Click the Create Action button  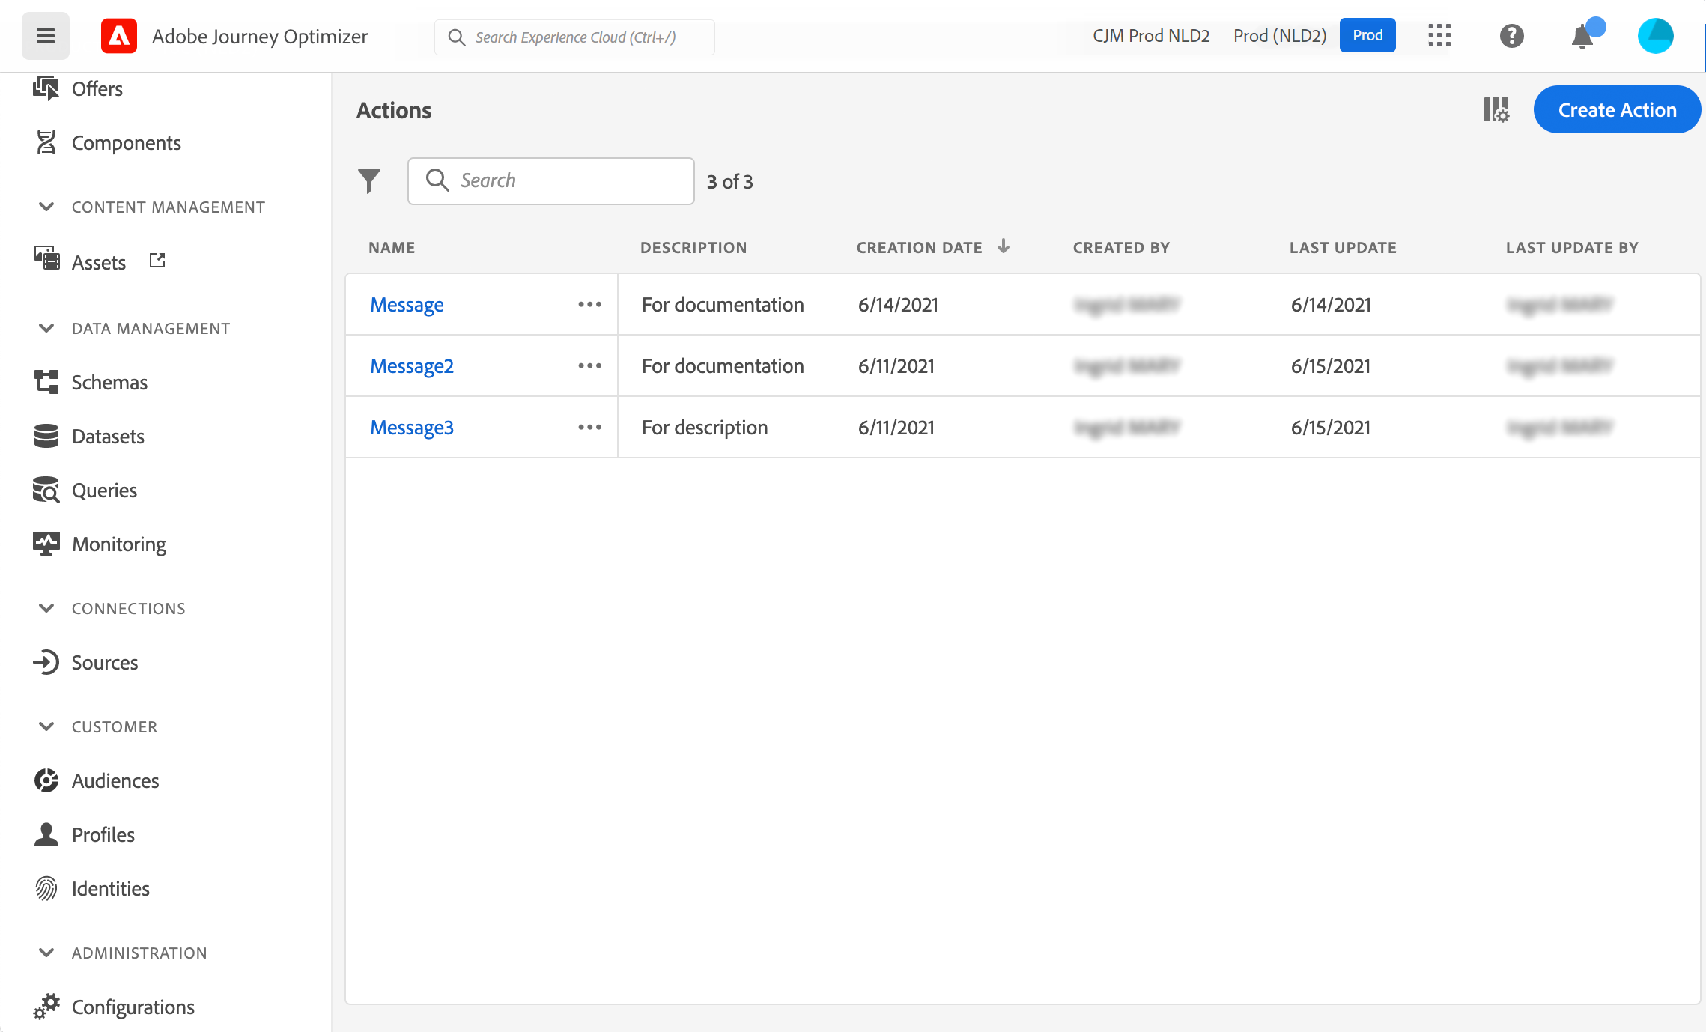1617,110
